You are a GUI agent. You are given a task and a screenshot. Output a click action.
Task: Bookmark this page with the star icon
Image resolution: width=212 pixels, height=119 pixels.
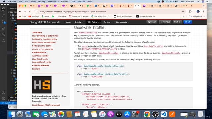point(183,12)
